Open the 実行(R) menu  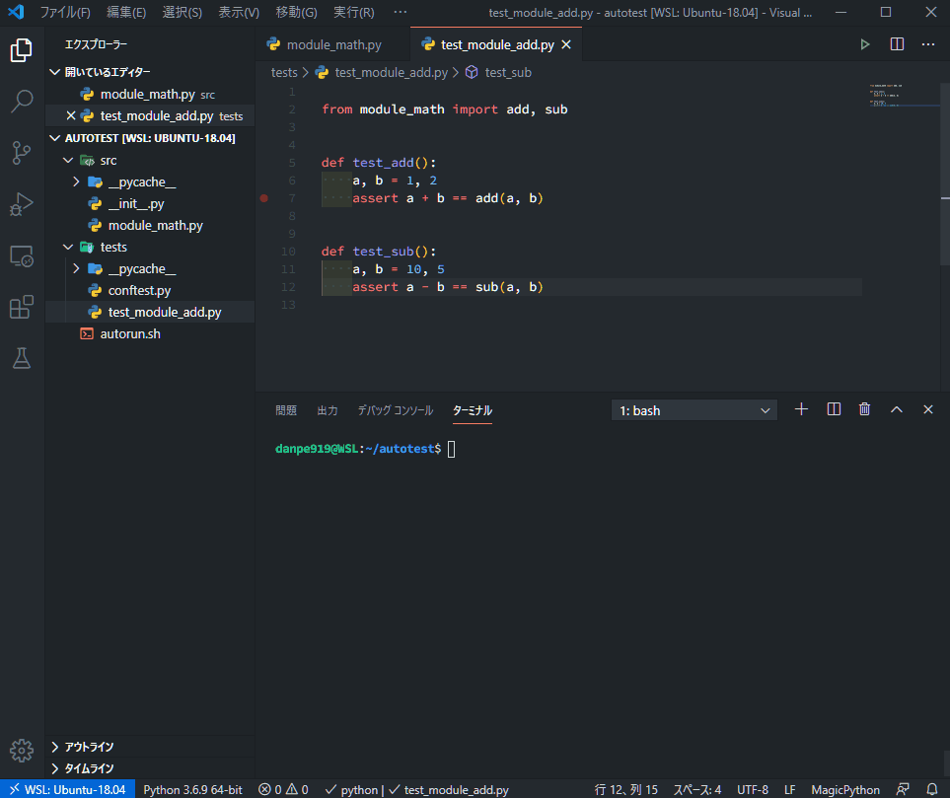tap(354, 12)
